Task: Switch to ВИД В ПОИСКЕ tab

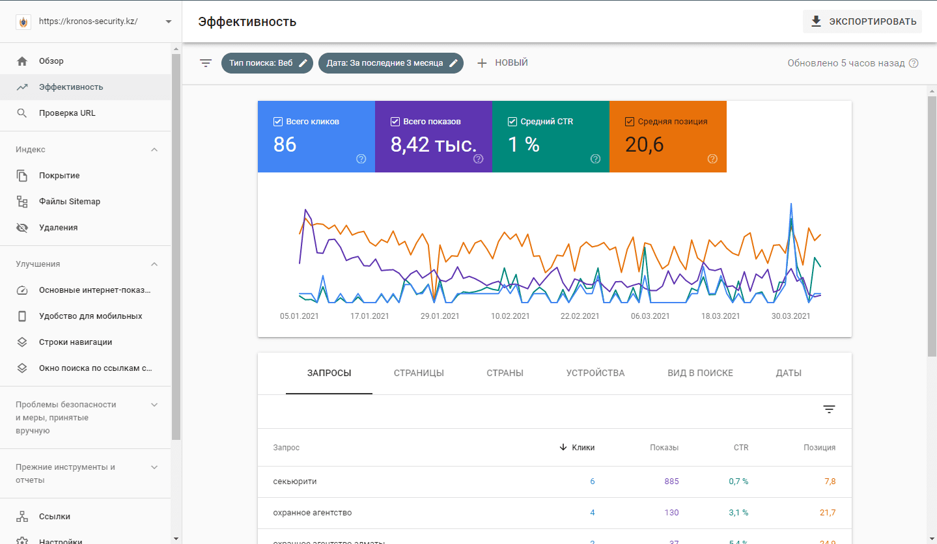Action: 700,374
